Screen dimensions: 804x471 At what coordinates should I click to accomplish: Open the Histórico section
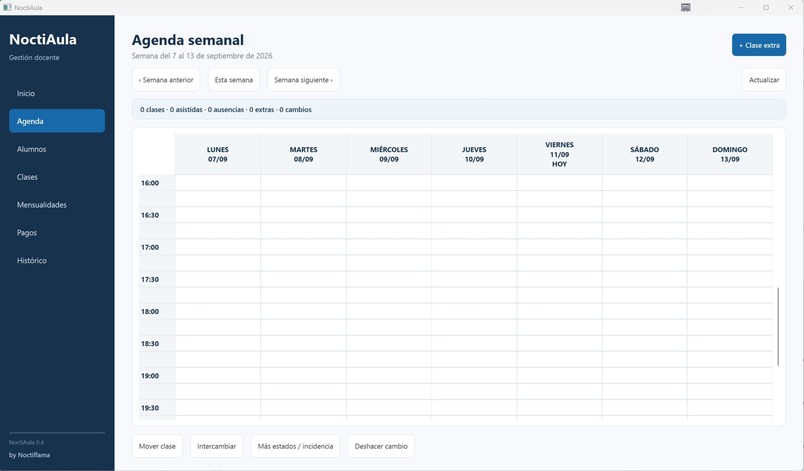(57, 260)
